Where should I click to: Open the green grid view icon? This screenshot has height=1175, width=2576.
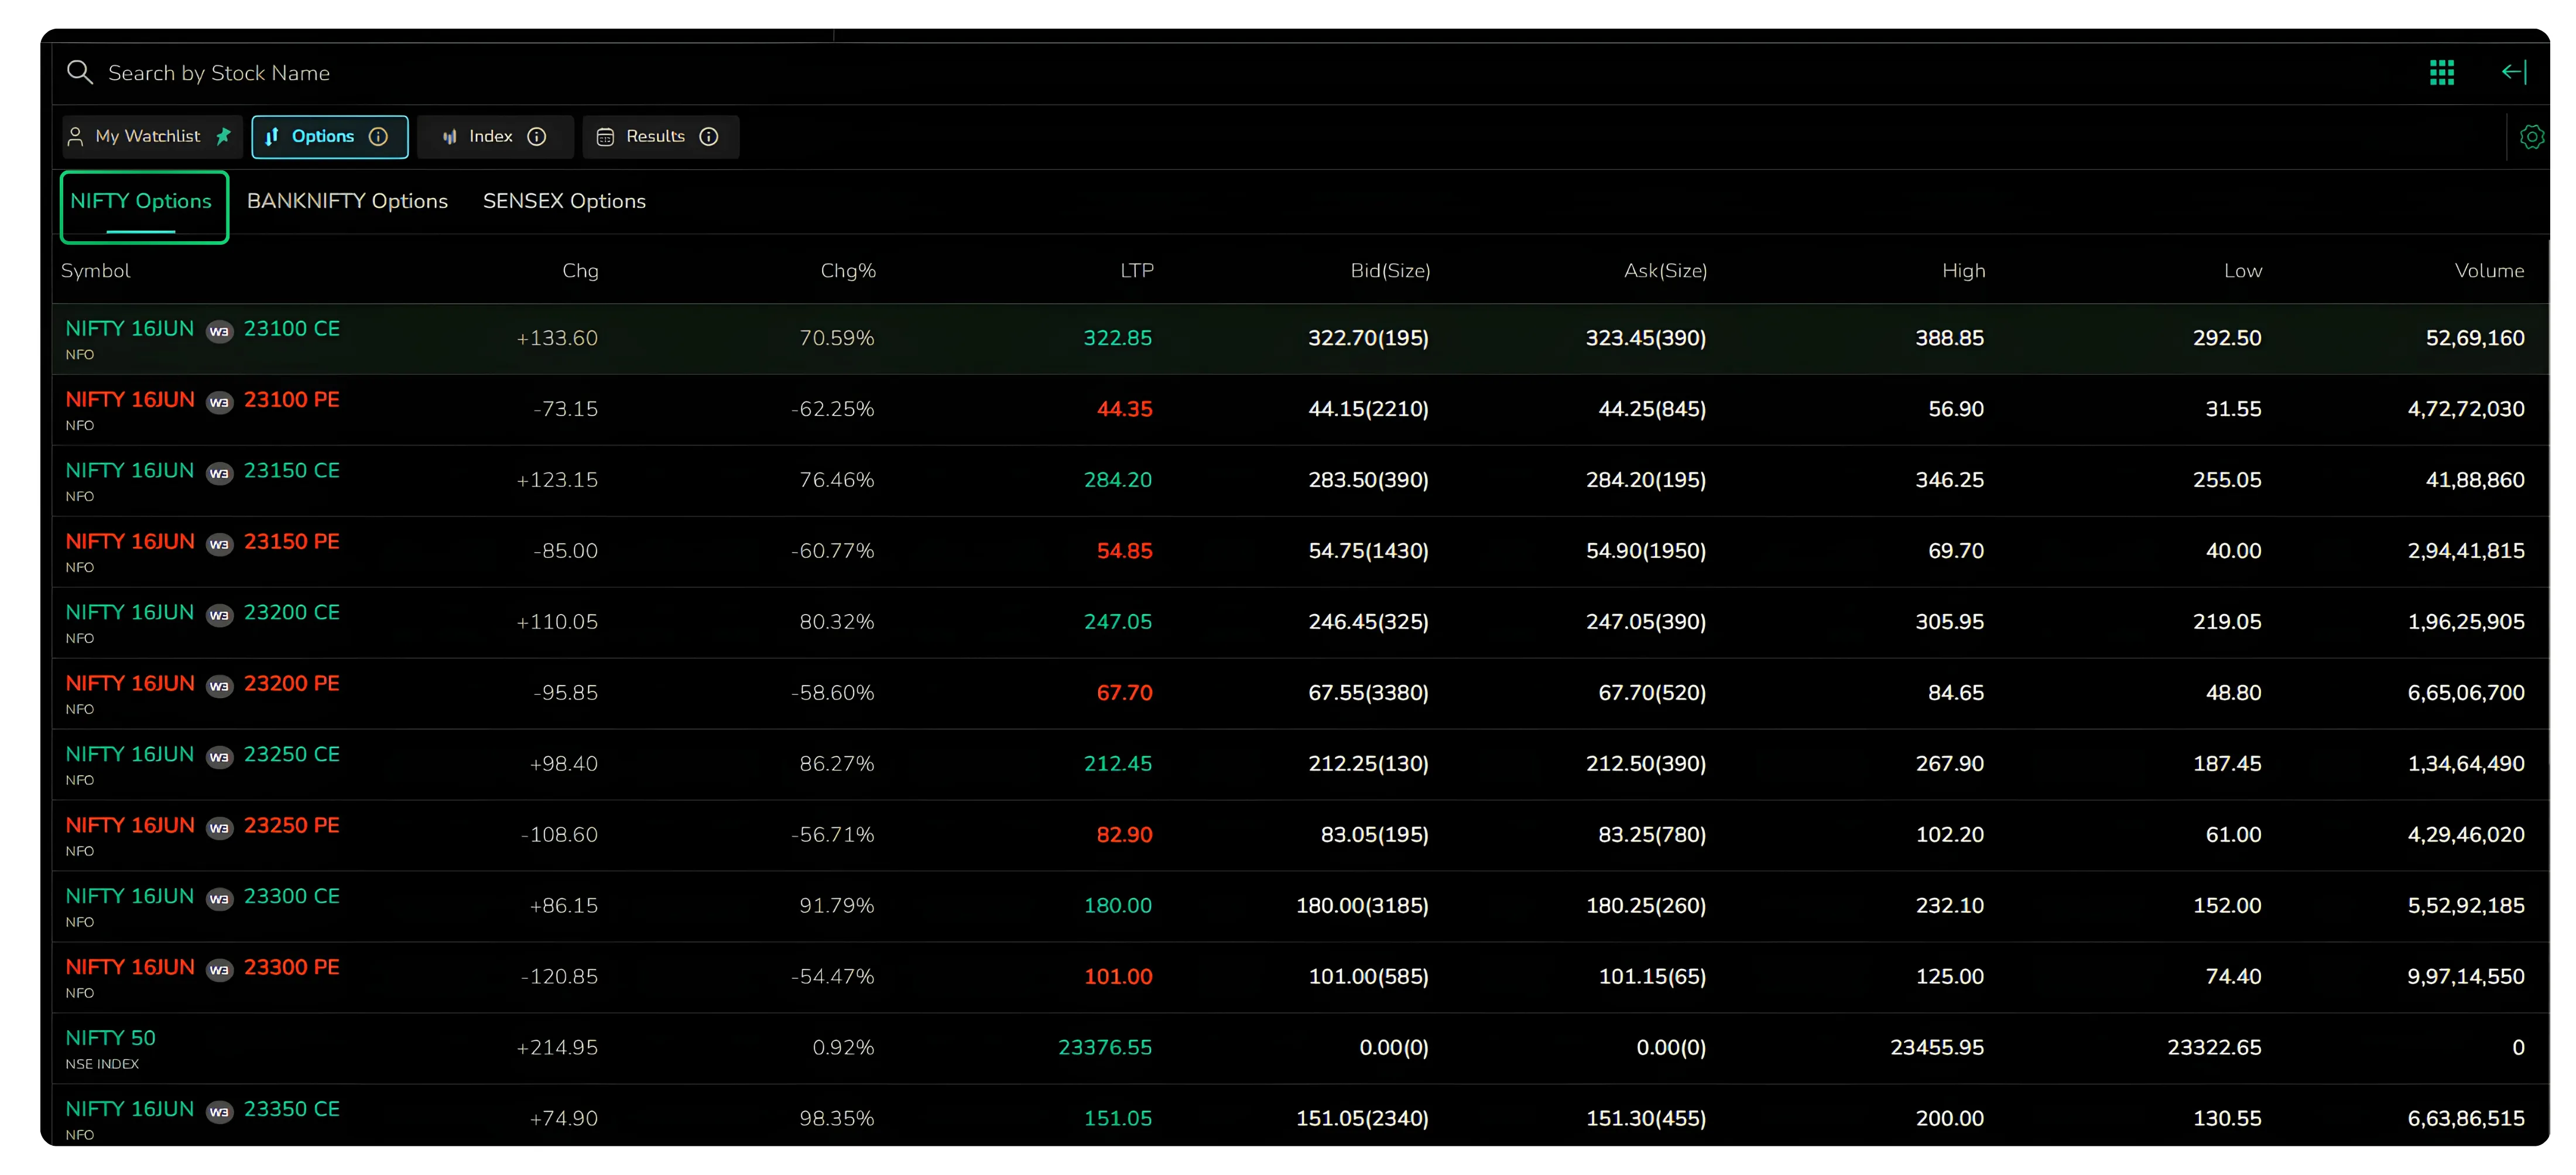(x=2442, y=72)
